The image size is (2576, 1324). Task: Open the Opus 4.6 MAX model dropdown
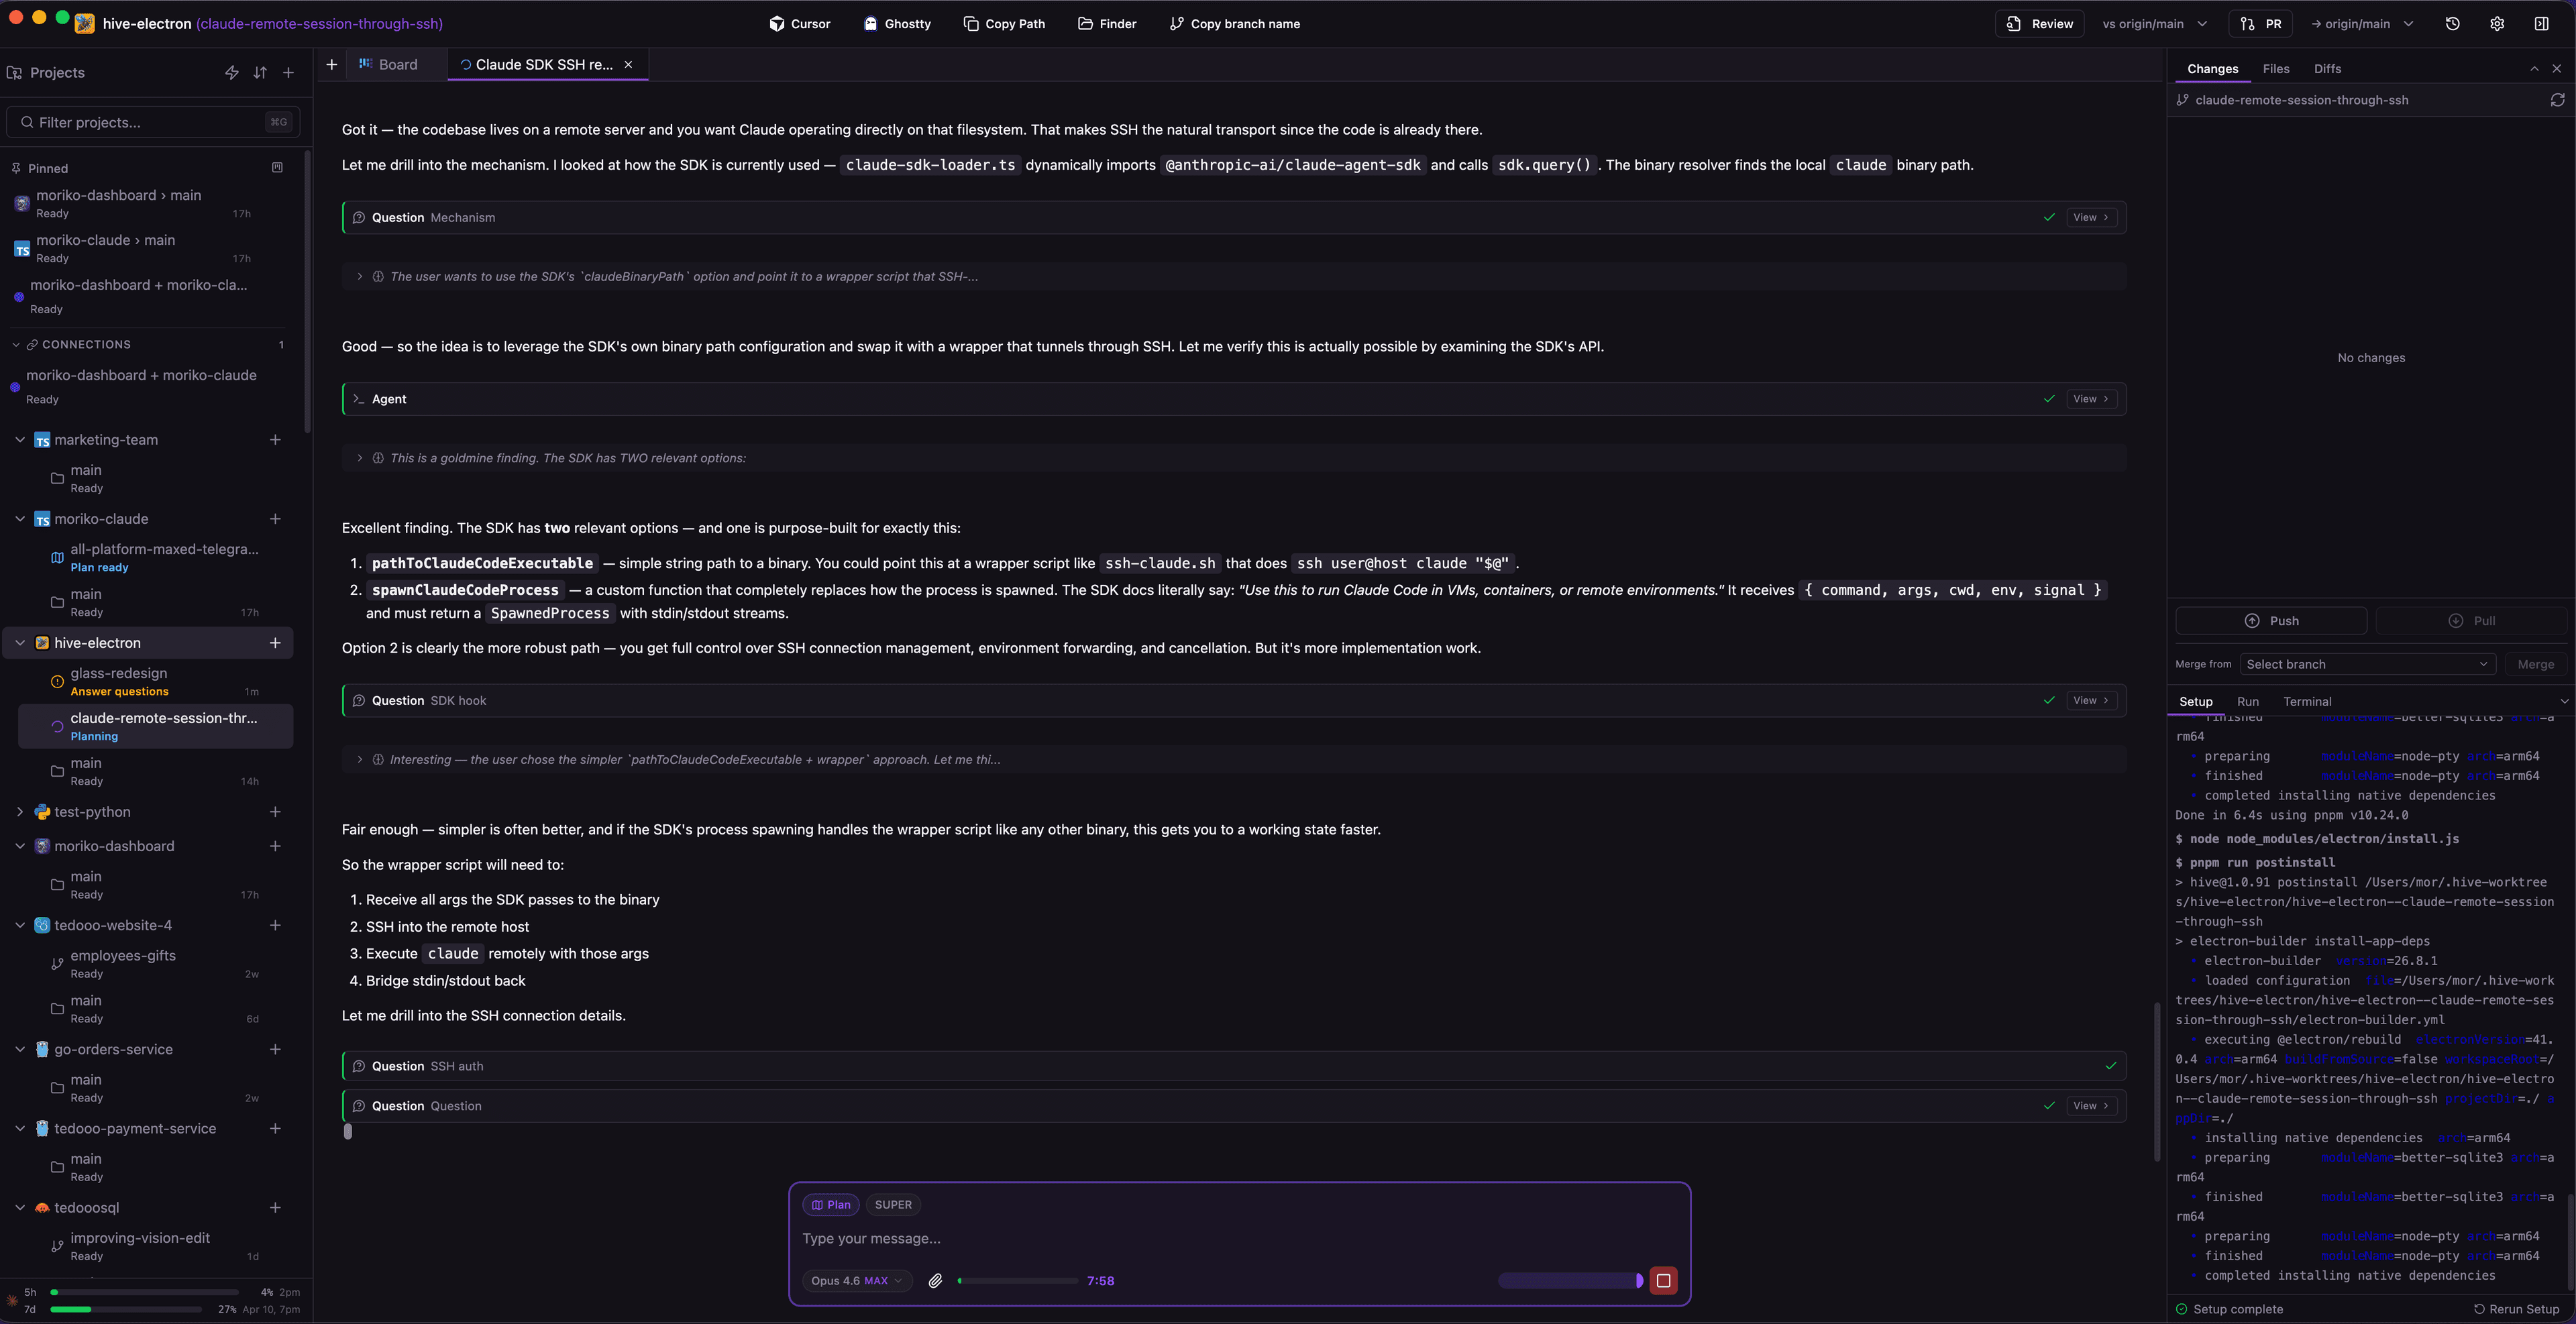click(x=856, y=1280)
